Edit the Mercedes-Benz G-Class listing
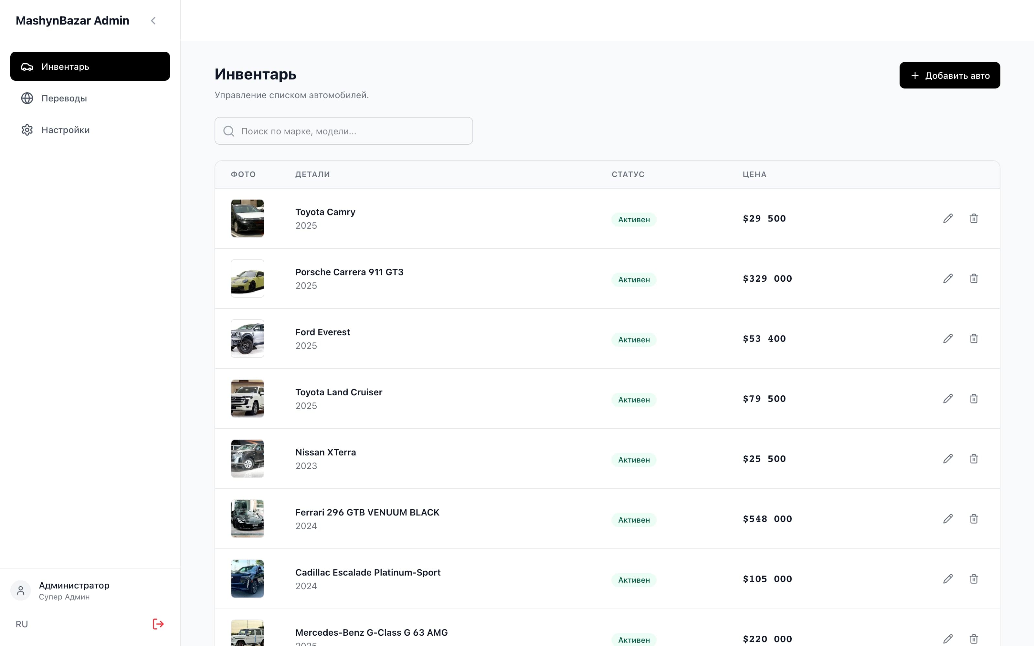The height and width of the screenshot is (646, 1034). click(948, 639)
